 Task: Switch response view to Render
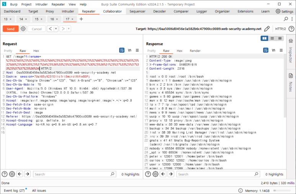pos(195,51)
